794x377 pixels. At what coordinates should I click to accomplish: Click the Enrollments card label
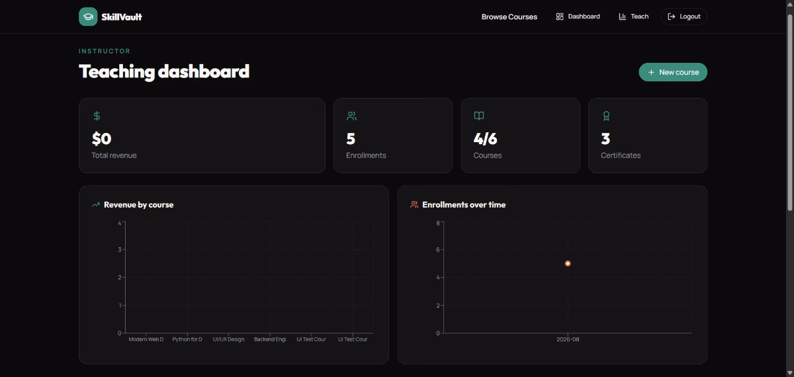tap(366, 155)
